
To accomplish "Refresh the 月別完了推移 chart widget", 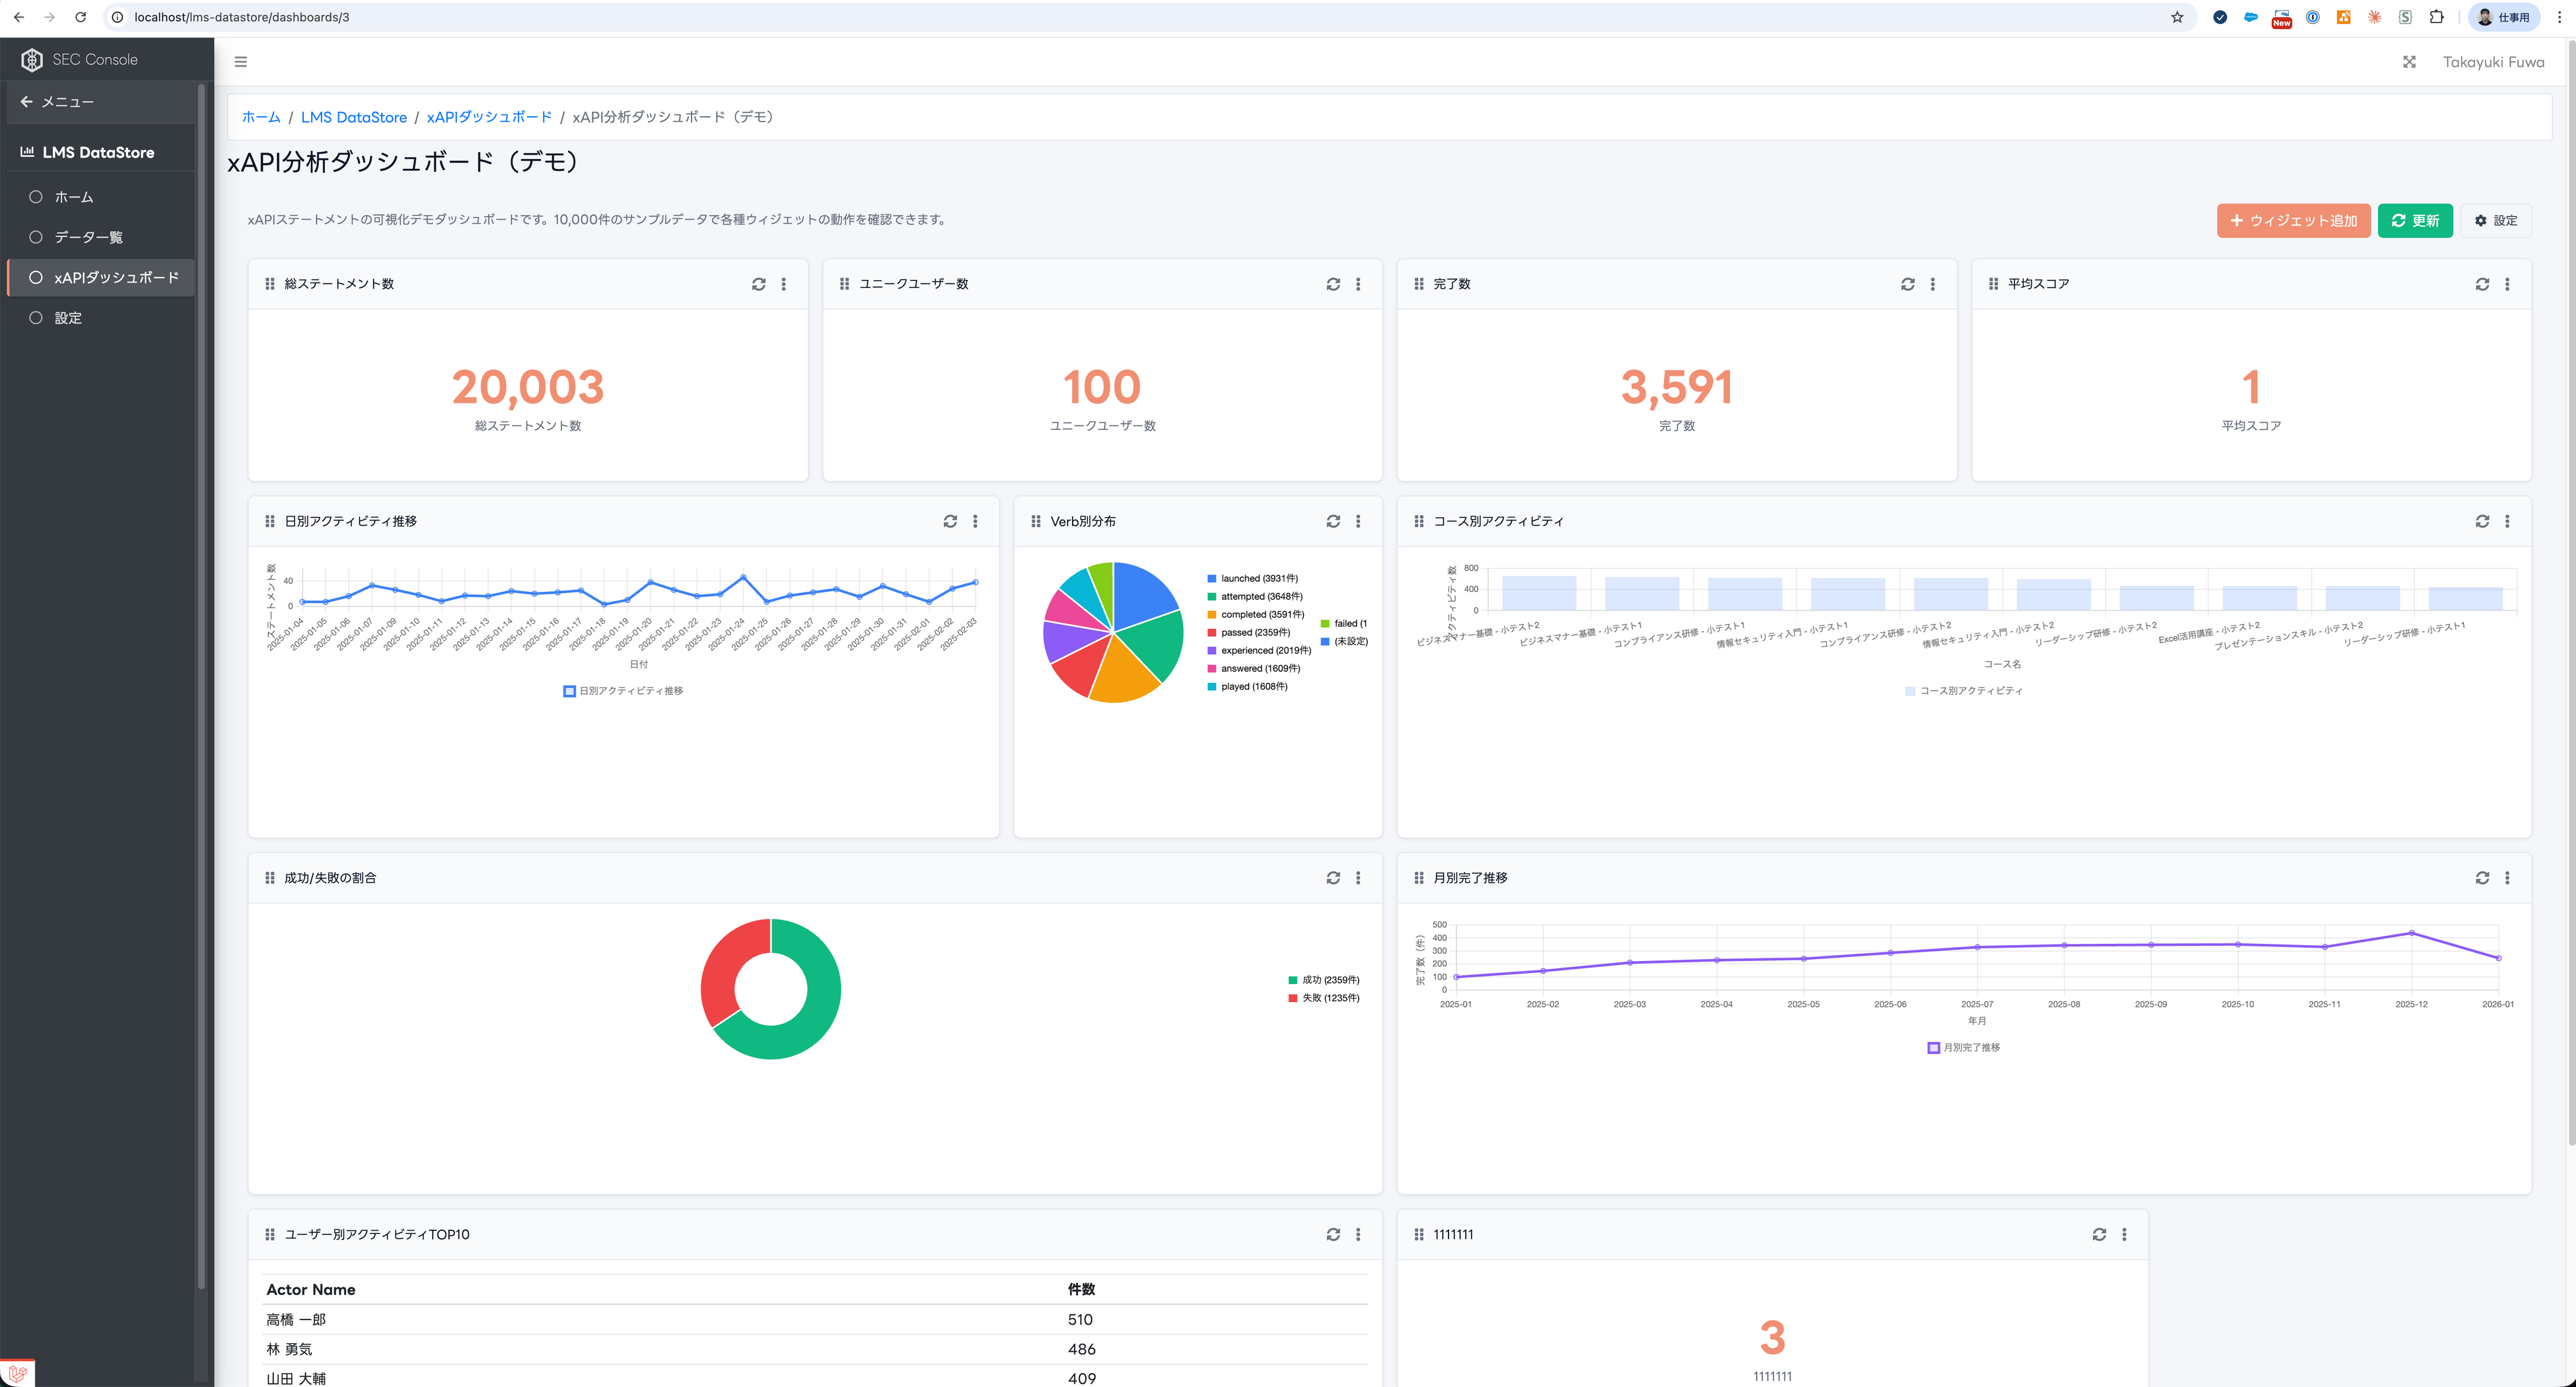I will [x=2482, y=878].
